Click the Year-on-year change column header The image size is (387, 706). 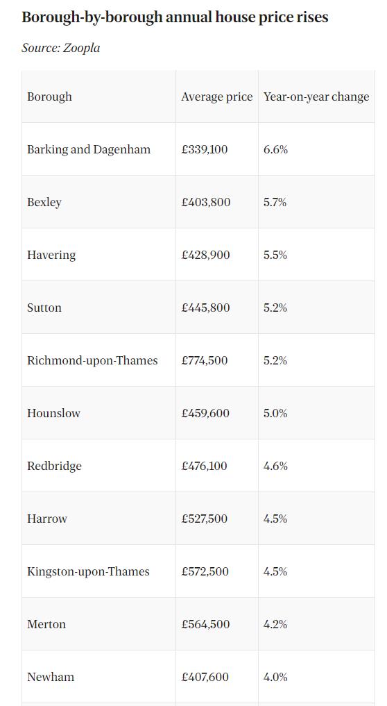(x=316, y=96)
